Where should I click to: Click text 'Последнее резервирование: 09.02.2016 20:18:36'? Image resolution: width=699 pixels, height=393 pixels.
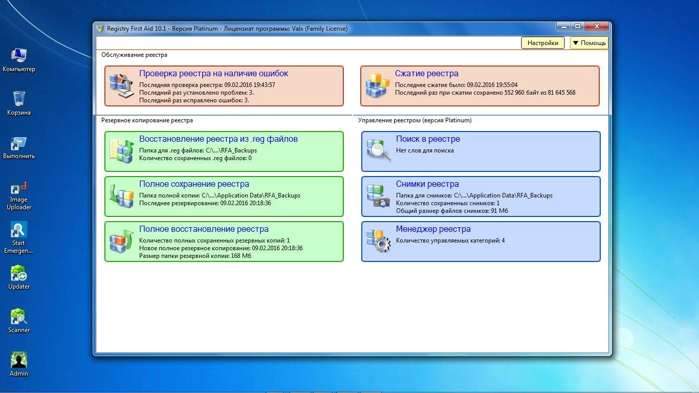coord(205,203)
